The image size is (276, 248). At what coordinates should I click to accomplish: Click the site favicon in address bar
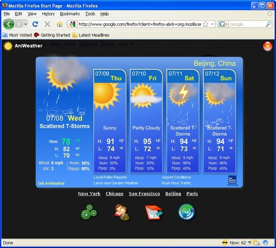(72, 24)
